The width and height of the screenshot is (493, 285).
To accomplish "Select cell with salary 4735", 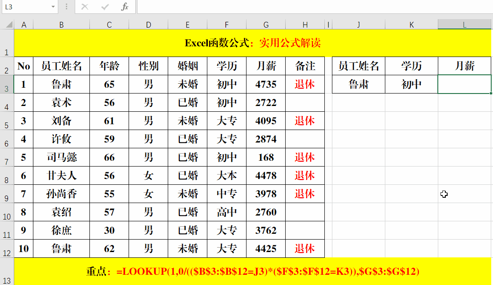I will point(266,84).
